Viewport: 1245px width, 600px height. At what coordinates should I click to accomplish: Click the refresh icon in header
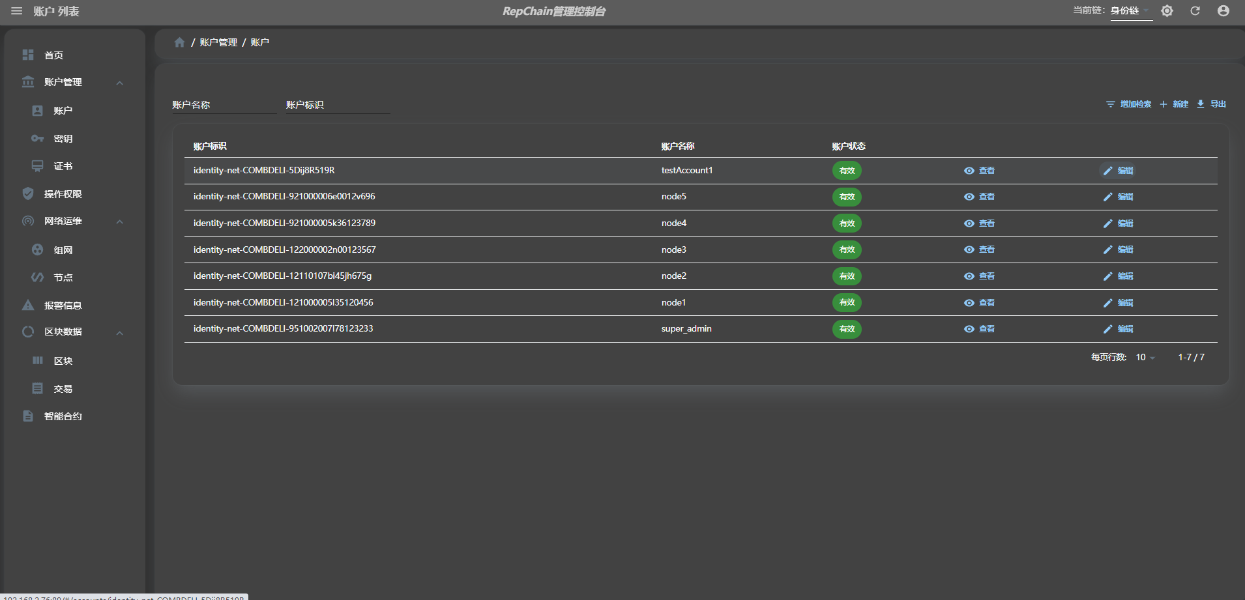pyautogui.click(x=1195, y=11)
